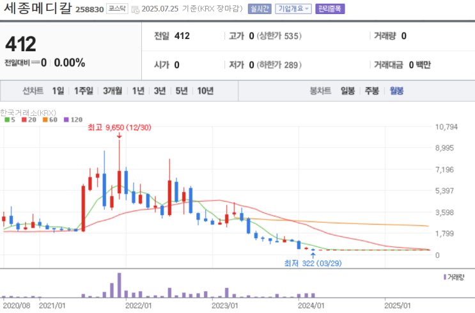The image size is (475, 313).
Task: Click the 실시간 real-time button
Action: tap(260, 9)
